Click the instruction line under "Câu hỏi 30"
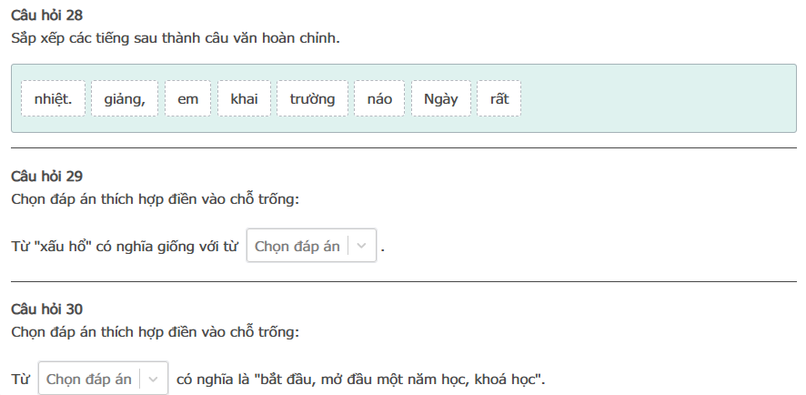806x395 pixels. [x=155, y=330]
